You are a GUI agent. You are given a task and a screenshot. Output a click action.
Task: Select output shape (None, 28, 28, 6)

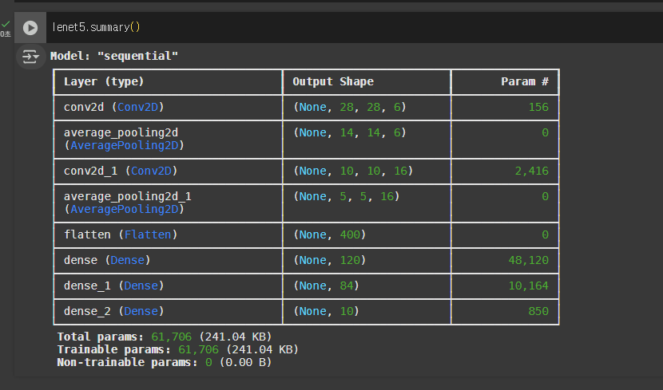(350, 107)
